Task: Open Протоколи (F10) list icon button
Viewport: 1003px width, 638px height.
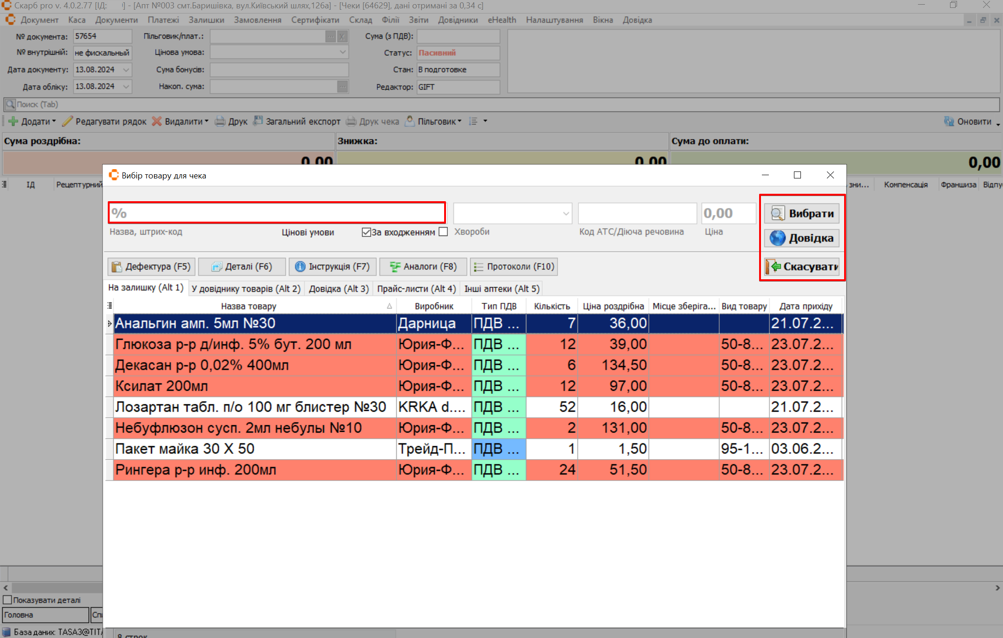Action: click(513, 267)
